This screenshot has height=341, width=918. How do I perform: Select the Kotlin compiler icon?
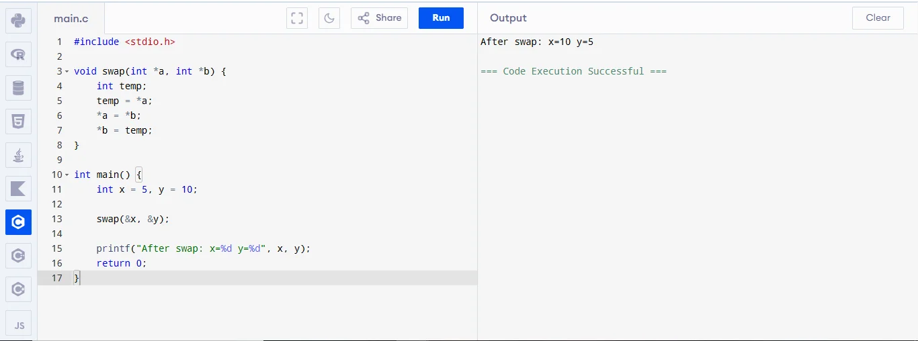click(18, 189)
